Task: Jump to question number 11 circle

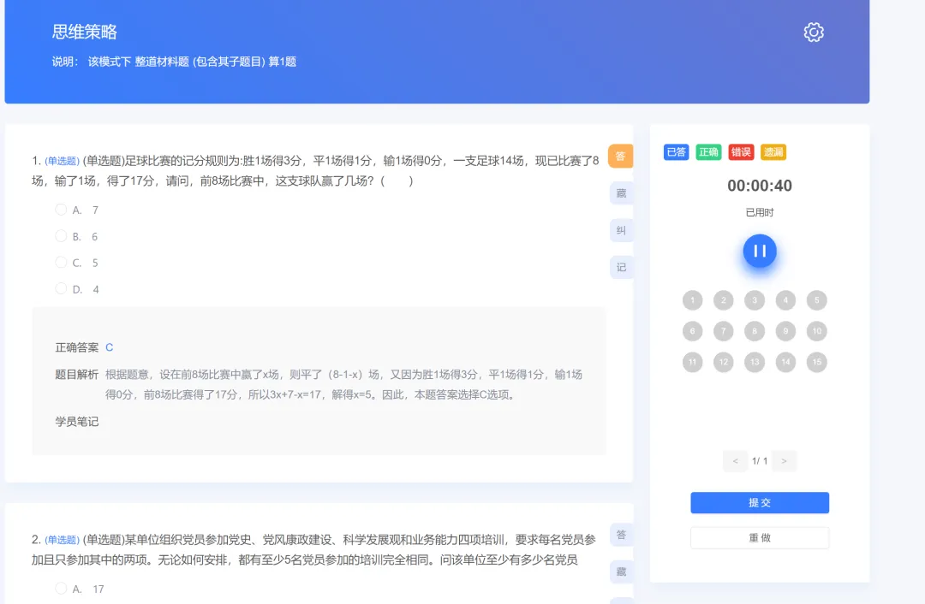Action: click(693, 362)
